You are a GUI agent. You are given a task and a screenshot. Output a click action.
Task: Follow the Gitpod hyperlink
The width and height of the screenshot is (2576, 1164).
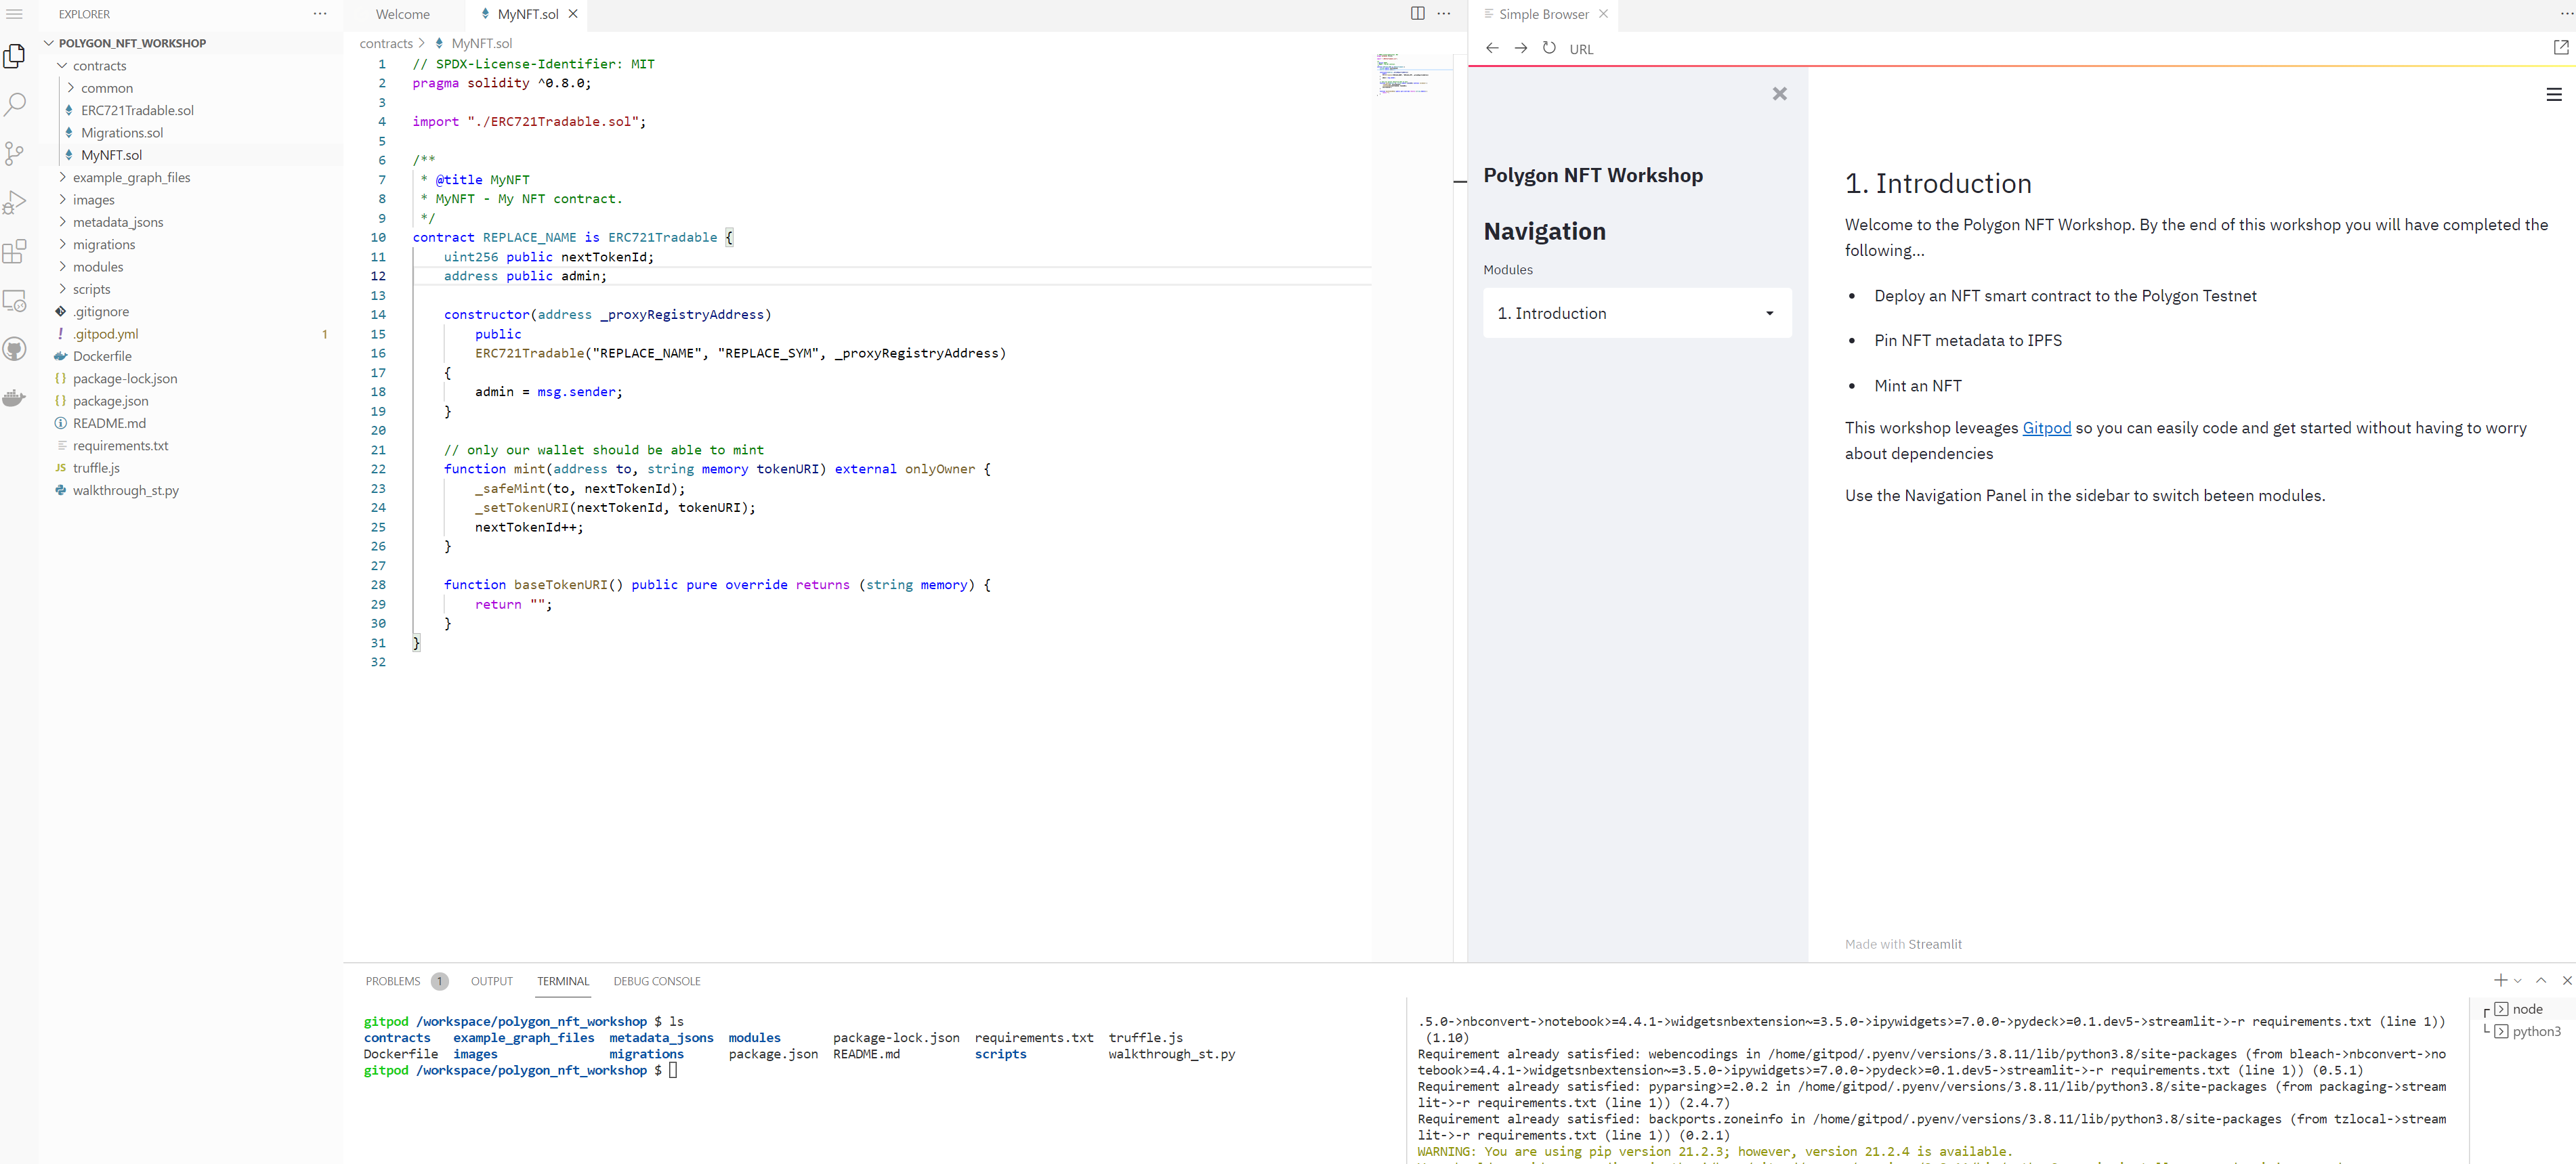click(2046, 428)
